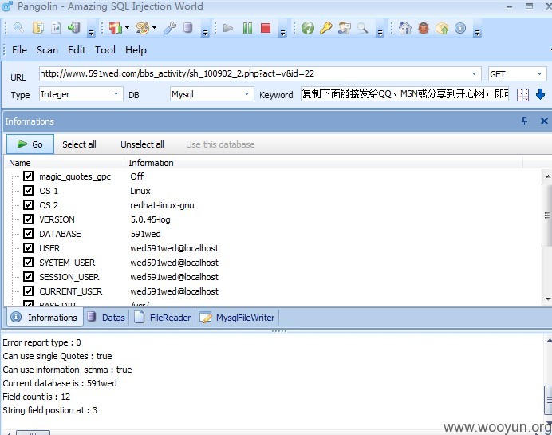This screenshot has width=552, height=435.
Task: Open first toolbar group overflow dropdown
Action: coord(91,33)
